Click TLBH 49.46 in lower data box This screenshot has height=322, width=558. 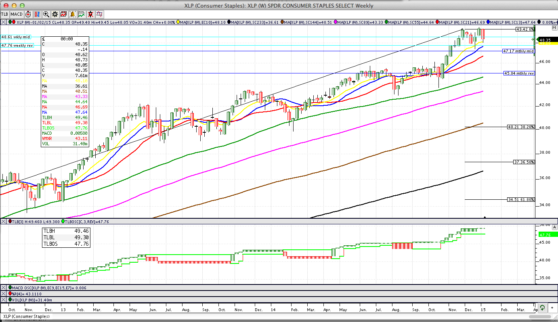[x=66, y=231]
